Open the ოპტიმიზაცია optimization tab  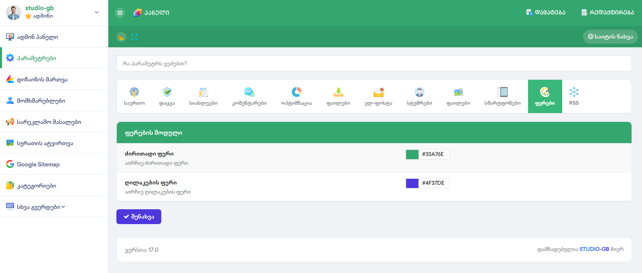click(296, 97)
